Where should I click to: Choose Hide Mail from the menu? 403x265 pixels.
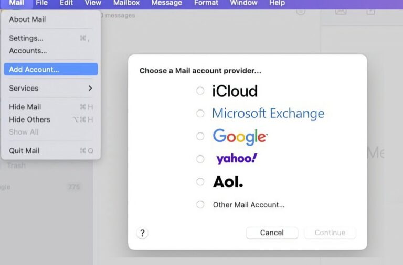click(51, 107)
